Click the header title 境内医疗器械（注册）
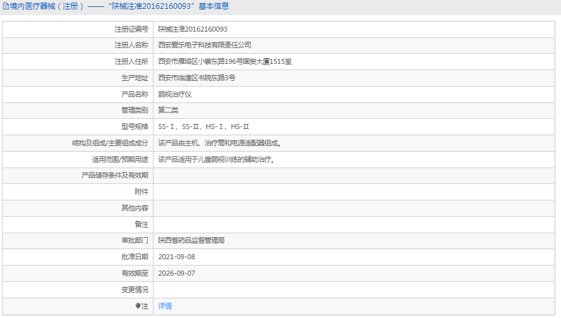The width and height of the screenshot is (561, 318). coord(47,6)
